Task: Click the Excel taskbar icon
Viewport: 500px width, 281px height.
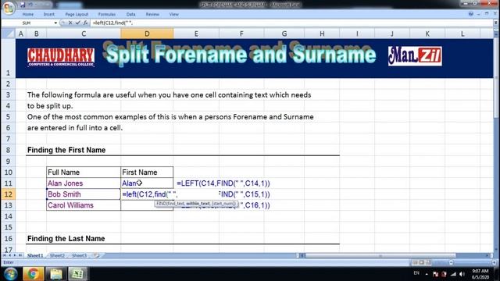Action: (x=78, y=274)
